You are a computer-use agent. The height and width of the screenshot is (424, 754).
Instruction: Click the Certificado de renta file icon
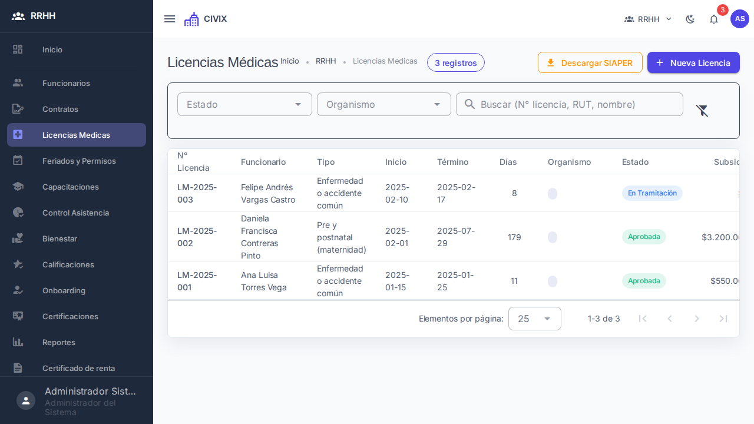coord(18,368)
